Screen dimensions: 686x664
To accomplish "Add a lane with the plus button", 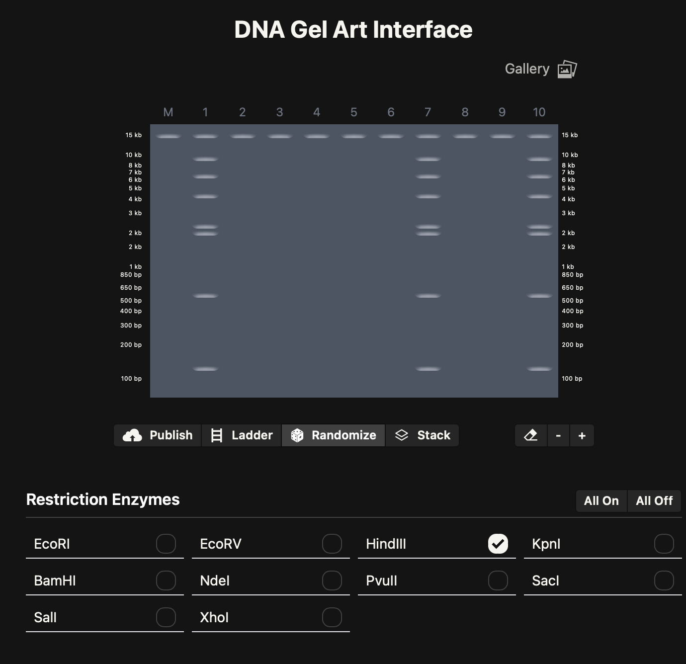I will click(582, 435).
